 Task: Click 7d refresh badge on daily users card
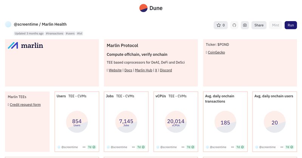(x=290, y=147)
